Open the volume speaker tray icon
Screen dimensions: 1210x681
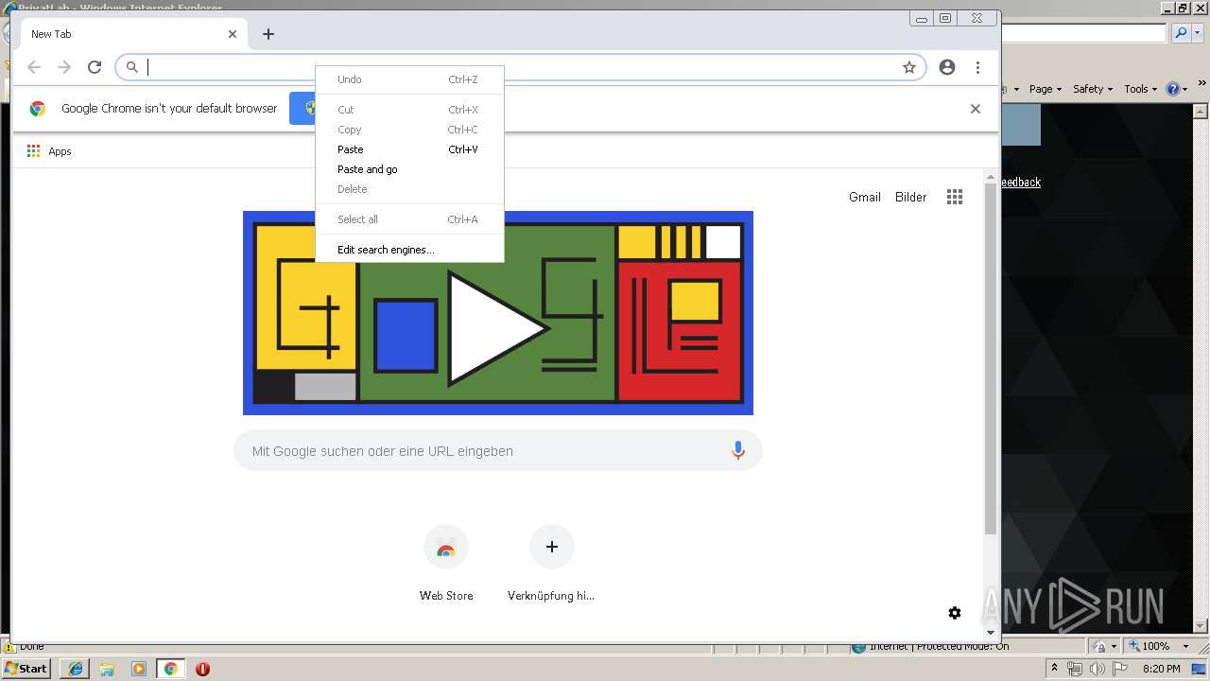(1097, 669)
